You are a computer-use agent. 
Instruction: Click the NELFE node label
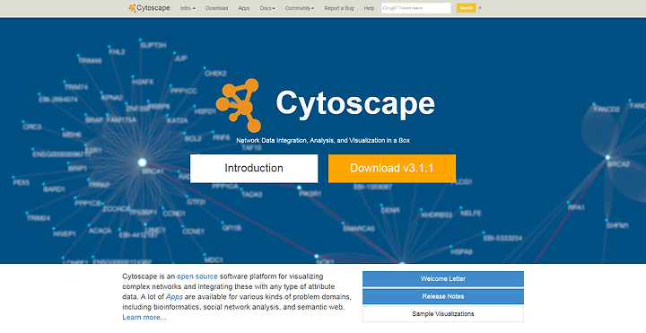click(470, 213)
